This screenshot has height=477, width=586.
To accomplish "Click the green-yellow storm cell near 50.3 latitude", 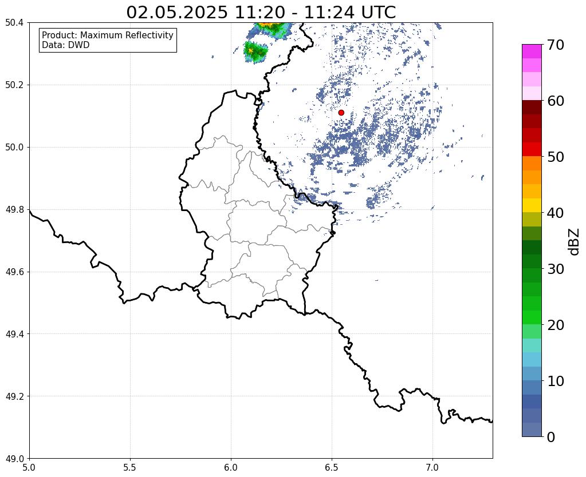I will (256, 52).
